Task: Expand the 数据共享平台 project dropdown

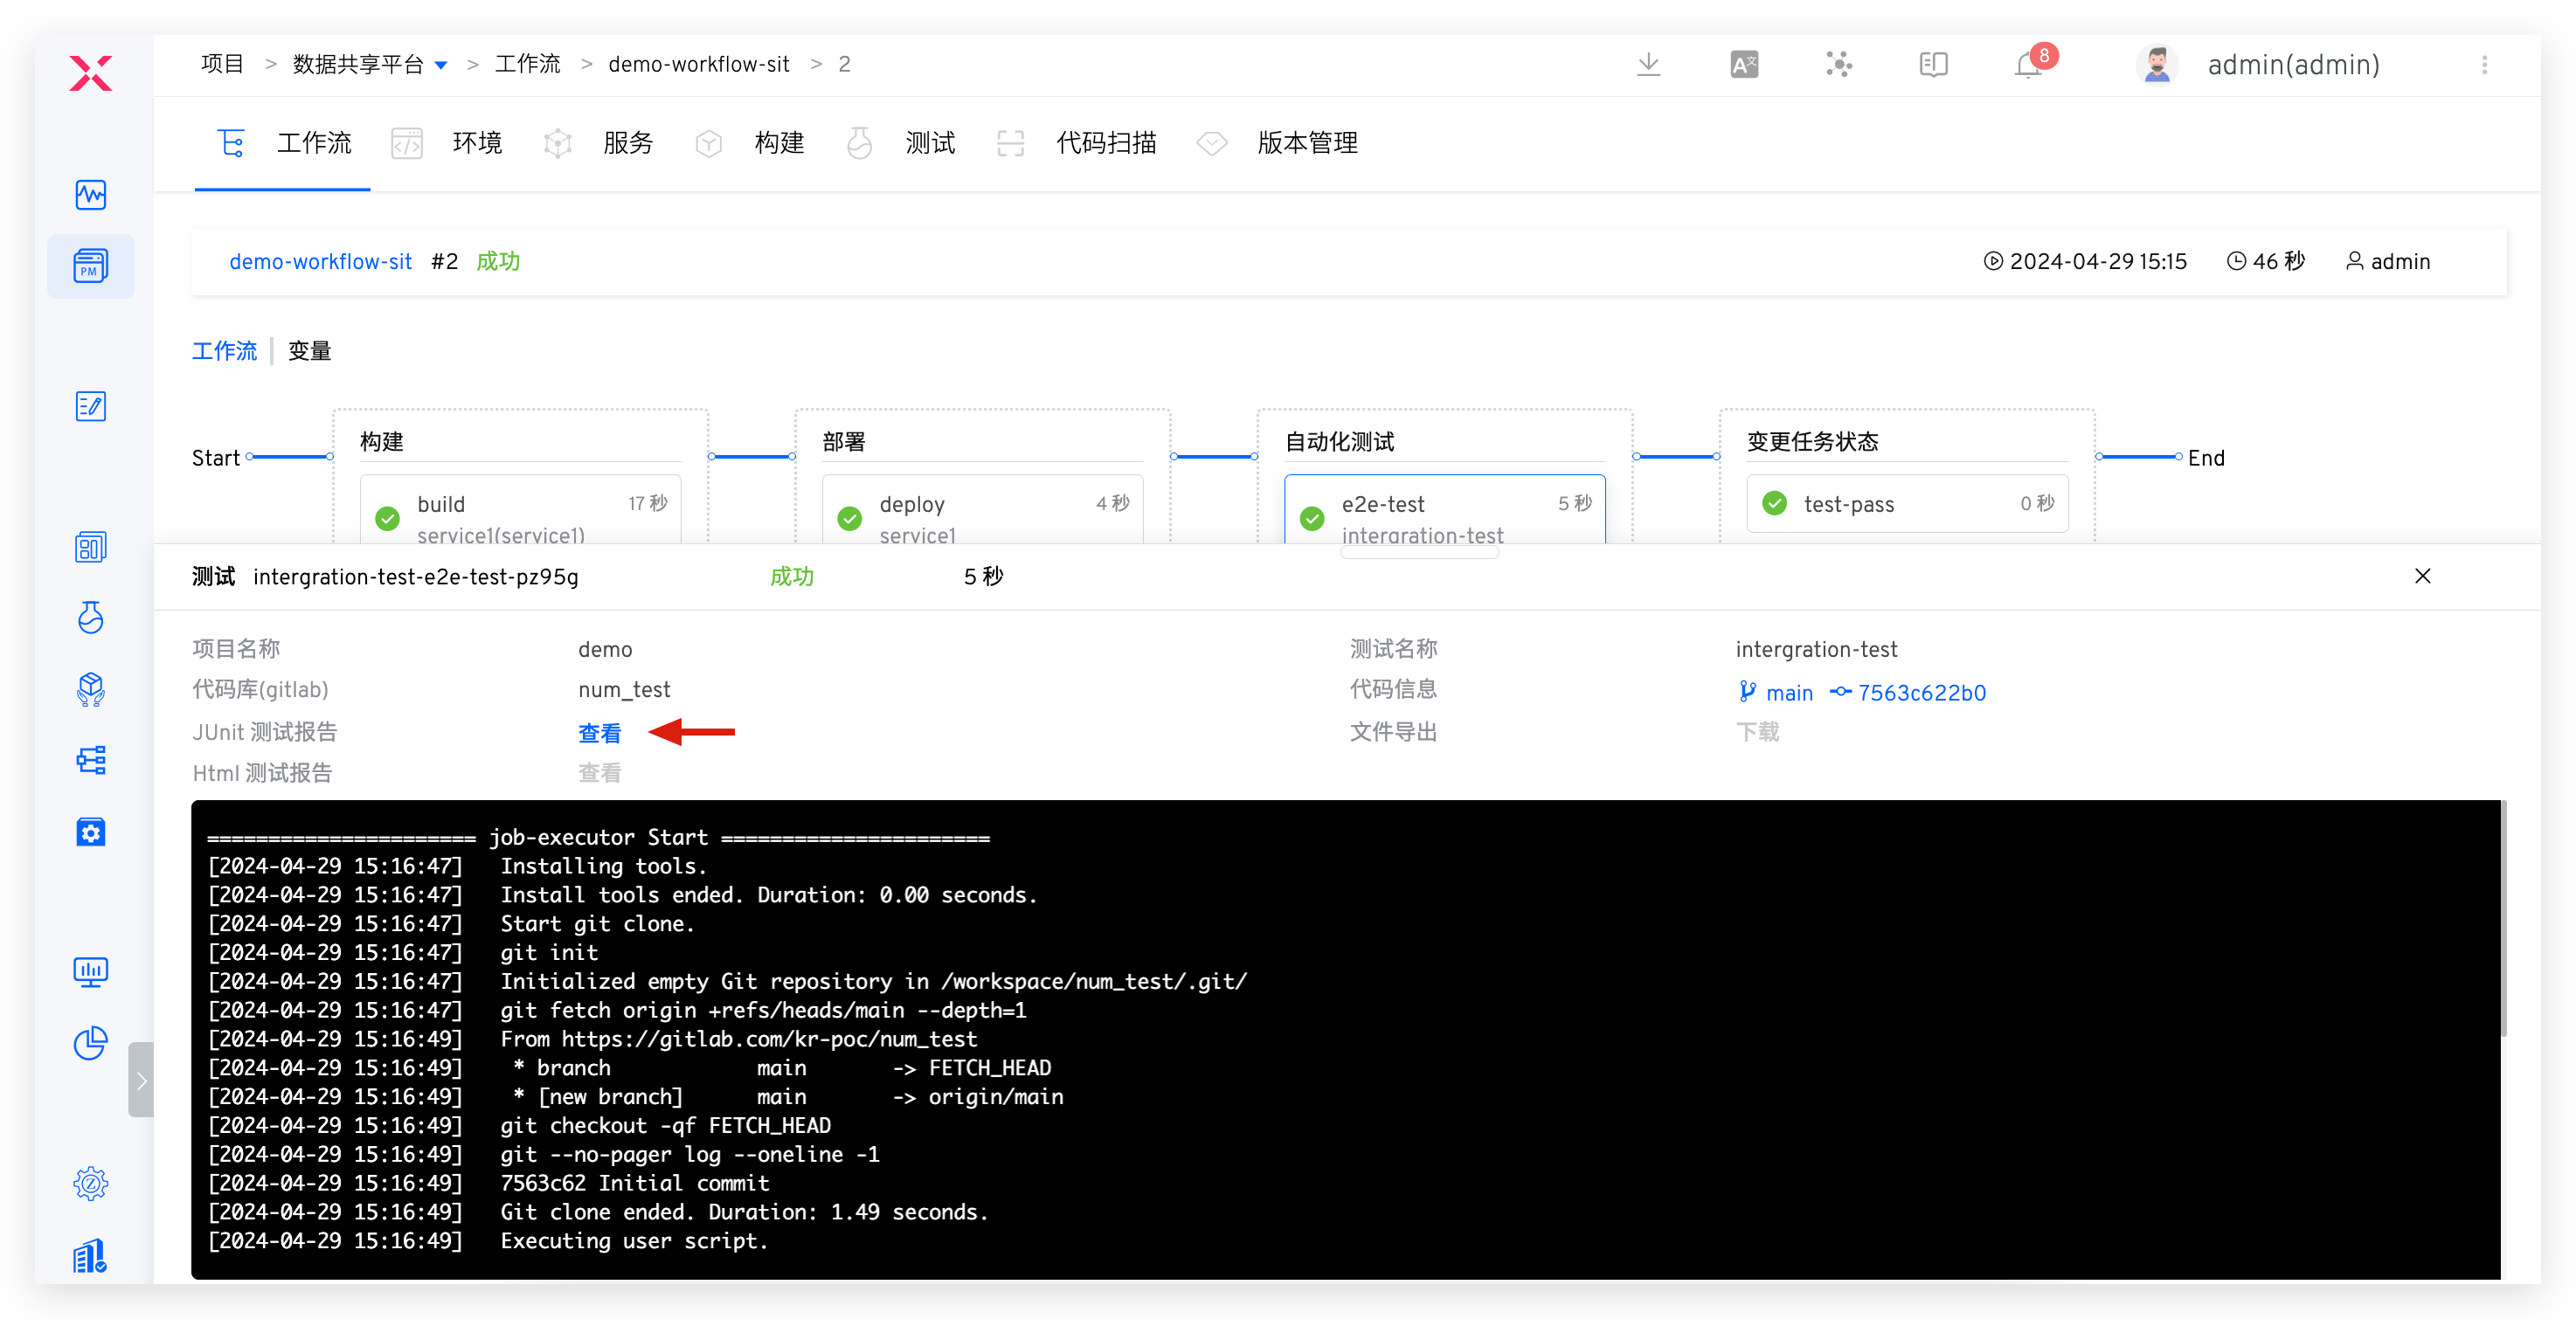Action: [441, 65]
